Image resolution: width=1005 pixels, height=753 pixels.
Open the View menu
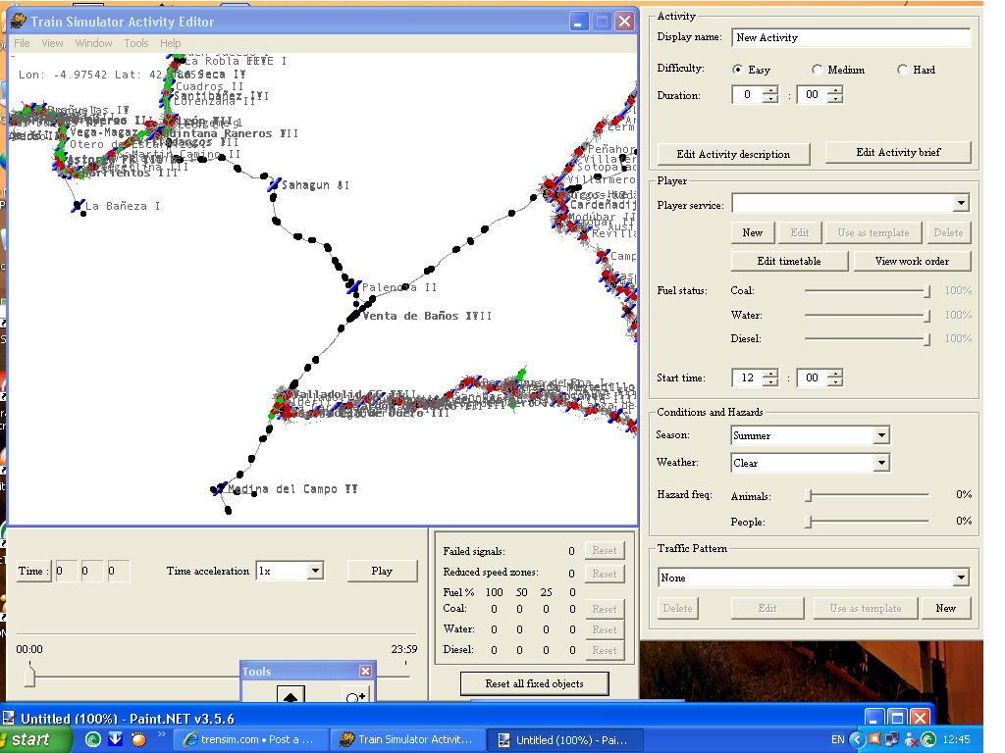[52, 43]
